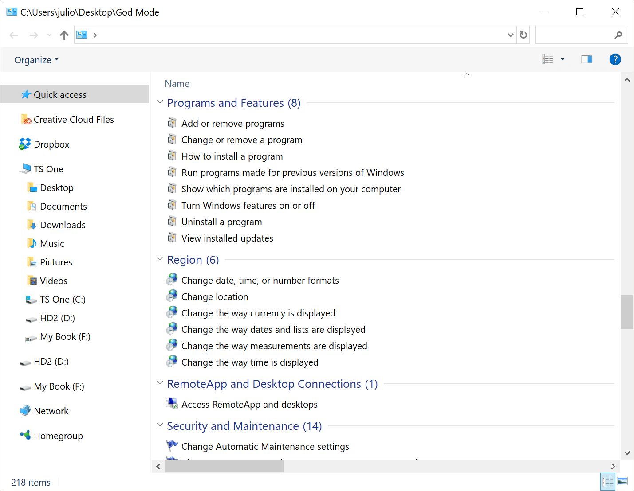
Task: Collapse the Programs and Features group
Action: (160, 102)
